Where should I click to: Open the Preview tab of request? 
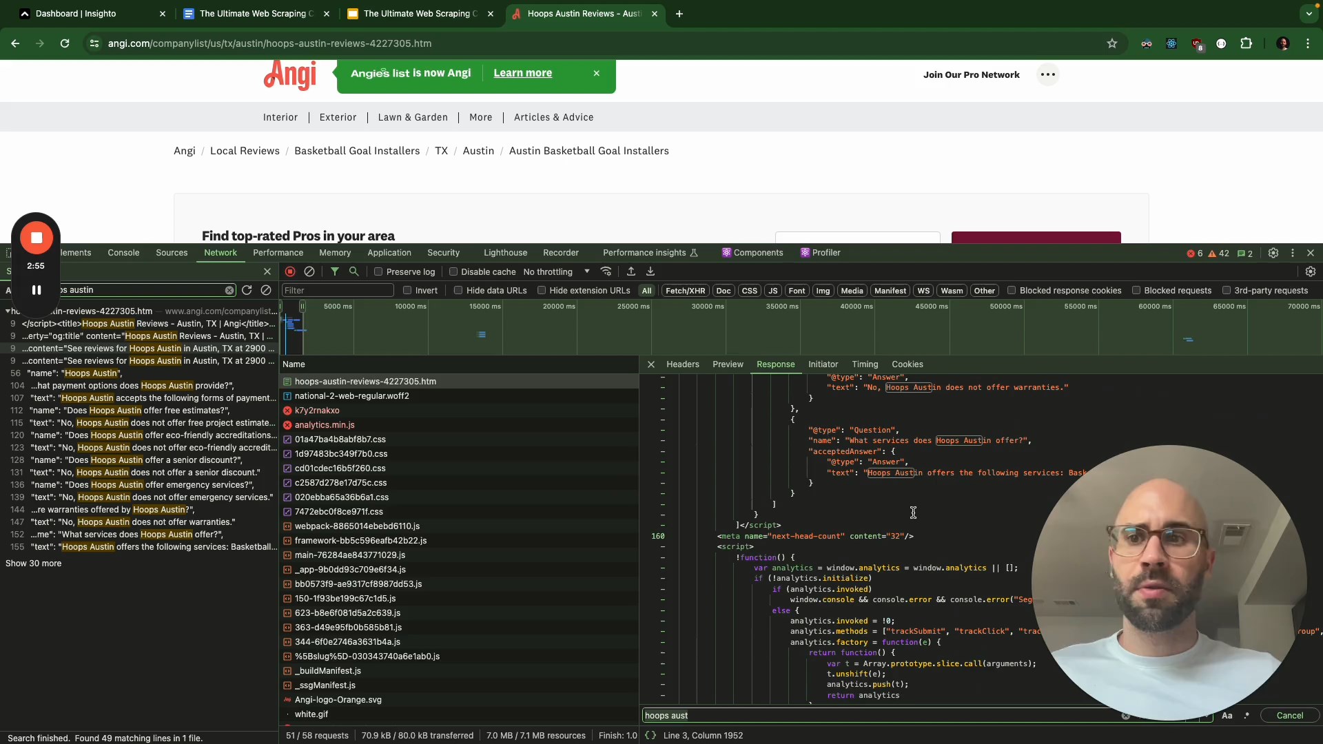tap(728, 364)
